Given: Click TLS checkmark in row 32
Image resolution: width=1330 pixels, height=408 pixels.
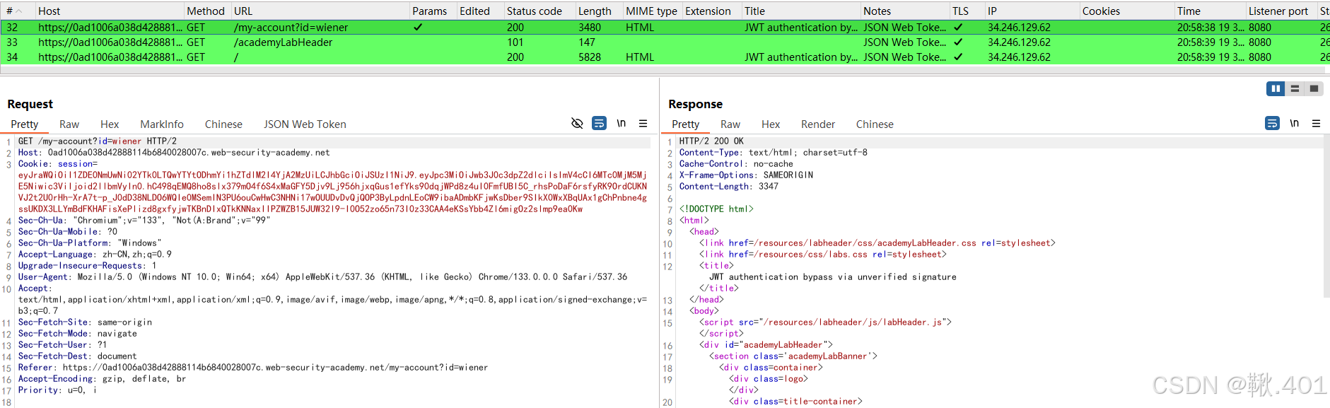Looking at the screenshot, I should click(958, 27).
